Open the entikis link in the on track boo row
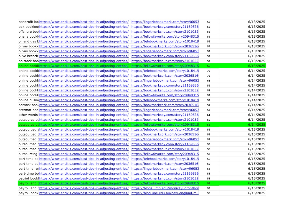Screen dimensions: 284x219 coord(84,61)
